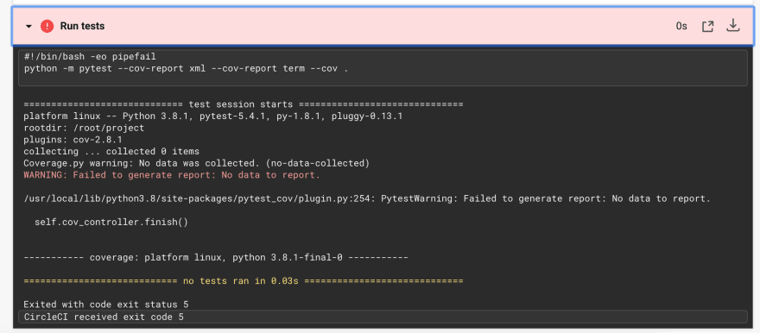760x333 pixels.
Task: Click the red failed status icon
Action: tap(47, 26)
